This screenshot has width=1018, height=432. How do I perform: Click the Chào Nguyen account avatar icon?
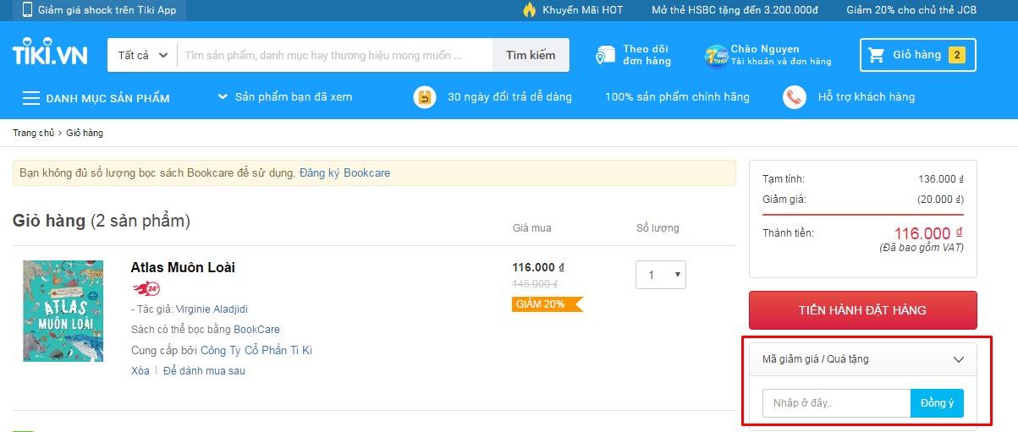click(716, 55)
